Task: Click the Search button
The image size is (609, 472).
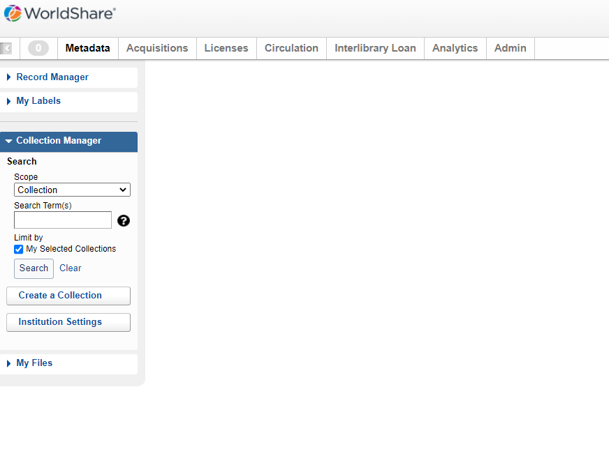Action: tap(34, 268)
